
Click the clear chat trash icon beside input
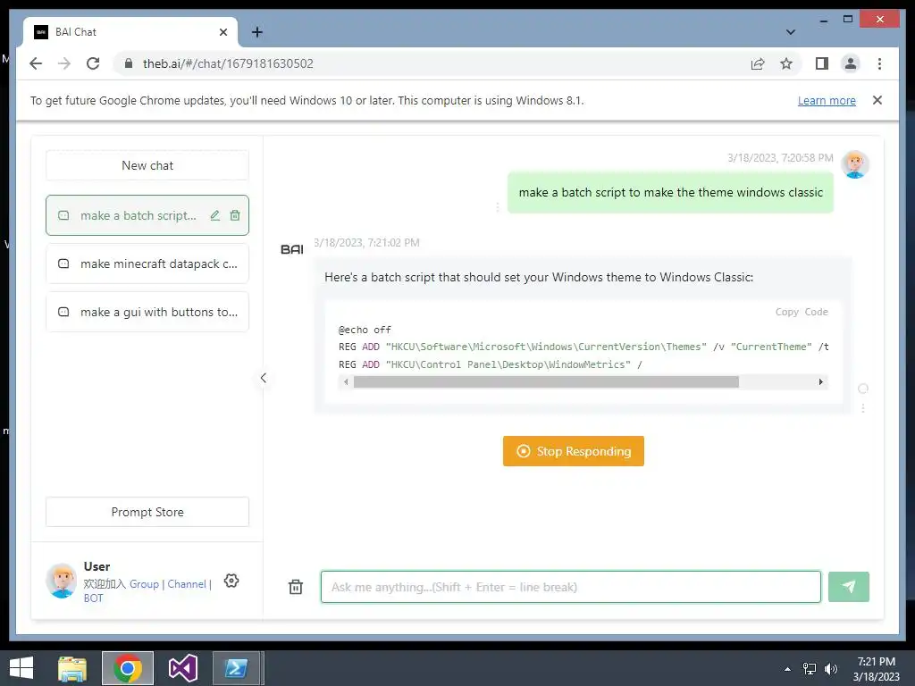point(296,587)
